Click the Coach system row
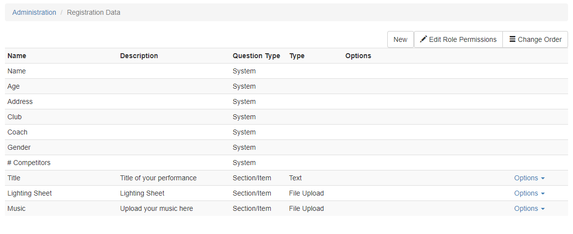 [x=286, y=132]
